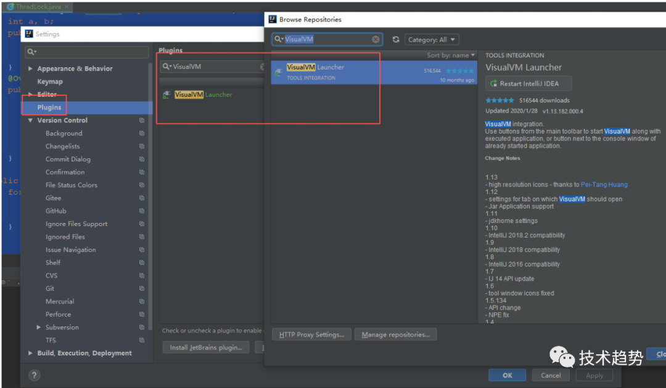Image resolution: width=666 pixels, height=388 pixels.
Task: Click the five-star rating in plugin details
Action: (x=499, y=100)
